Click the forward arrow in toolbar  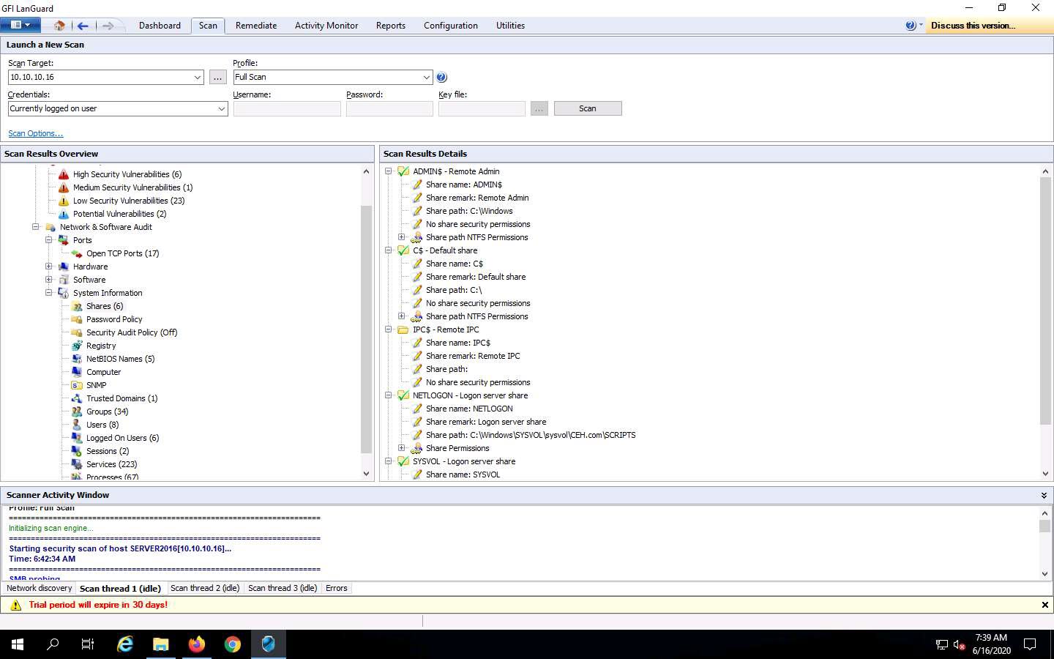click(x=108, y=26)
